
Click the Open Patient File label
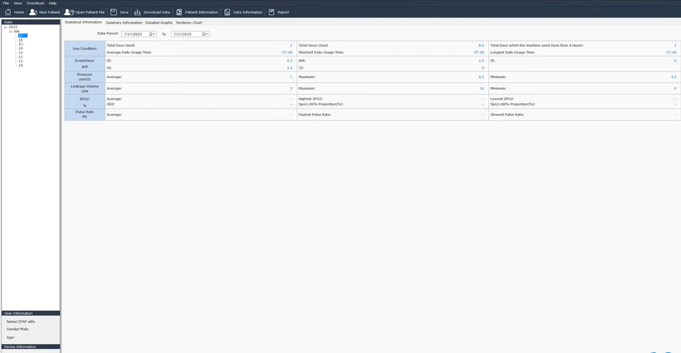90,12
